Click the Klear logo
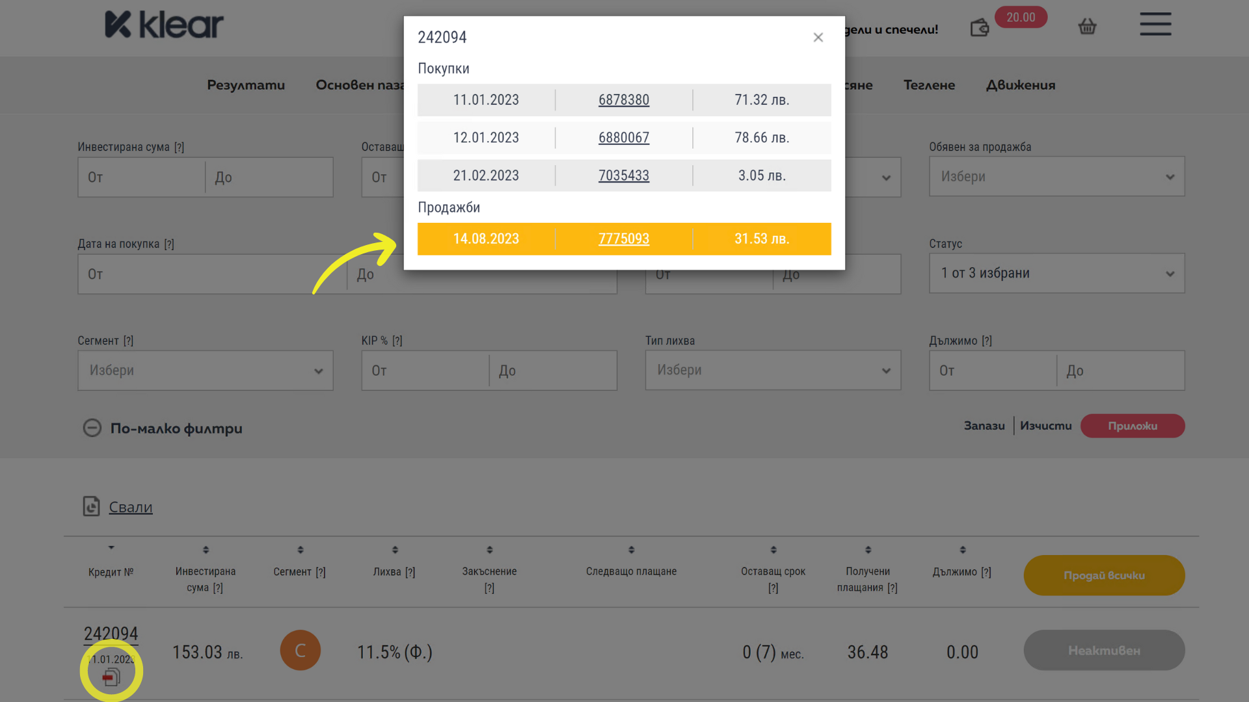1249x702 pixels. tap(164, 25)
